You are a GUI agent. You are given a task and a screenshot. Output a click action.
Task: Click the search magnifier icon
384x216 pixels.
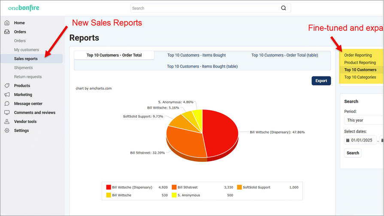point(283,8)
